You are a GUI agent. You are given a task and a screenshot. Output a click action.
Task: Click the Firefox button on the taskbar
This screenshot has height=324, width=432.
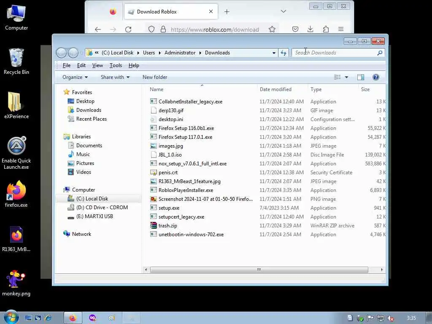pyautogui.click(x=73, y=318)
